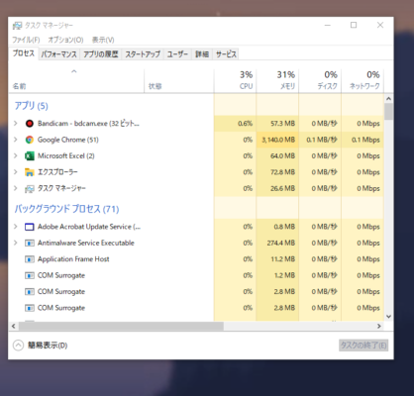Click the horizontal scrollbar left arrow
This screenshot has width=414, height=396.
pyautogui.click(x=14, y=326)
